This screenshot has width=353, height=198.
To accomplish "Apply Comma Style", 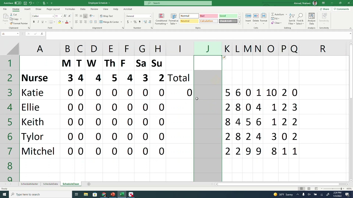I will coord(139,22).
